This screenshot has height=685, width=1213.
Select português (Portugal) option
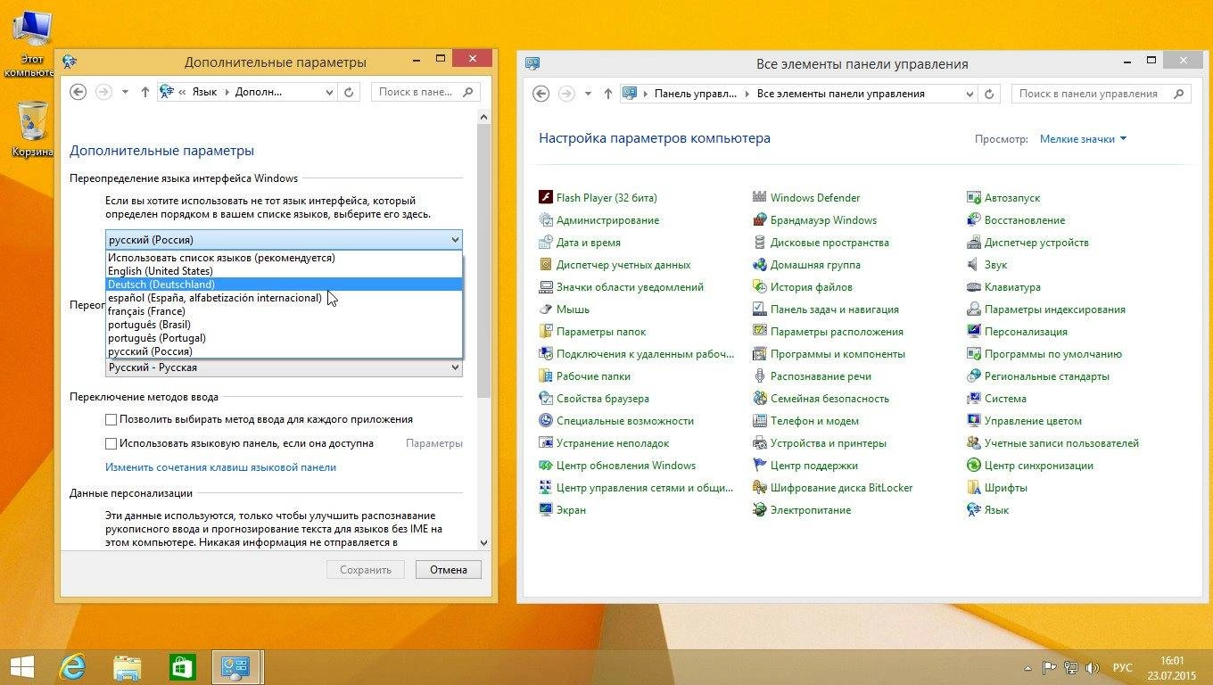pyautogui.click(x=284, y=338)
